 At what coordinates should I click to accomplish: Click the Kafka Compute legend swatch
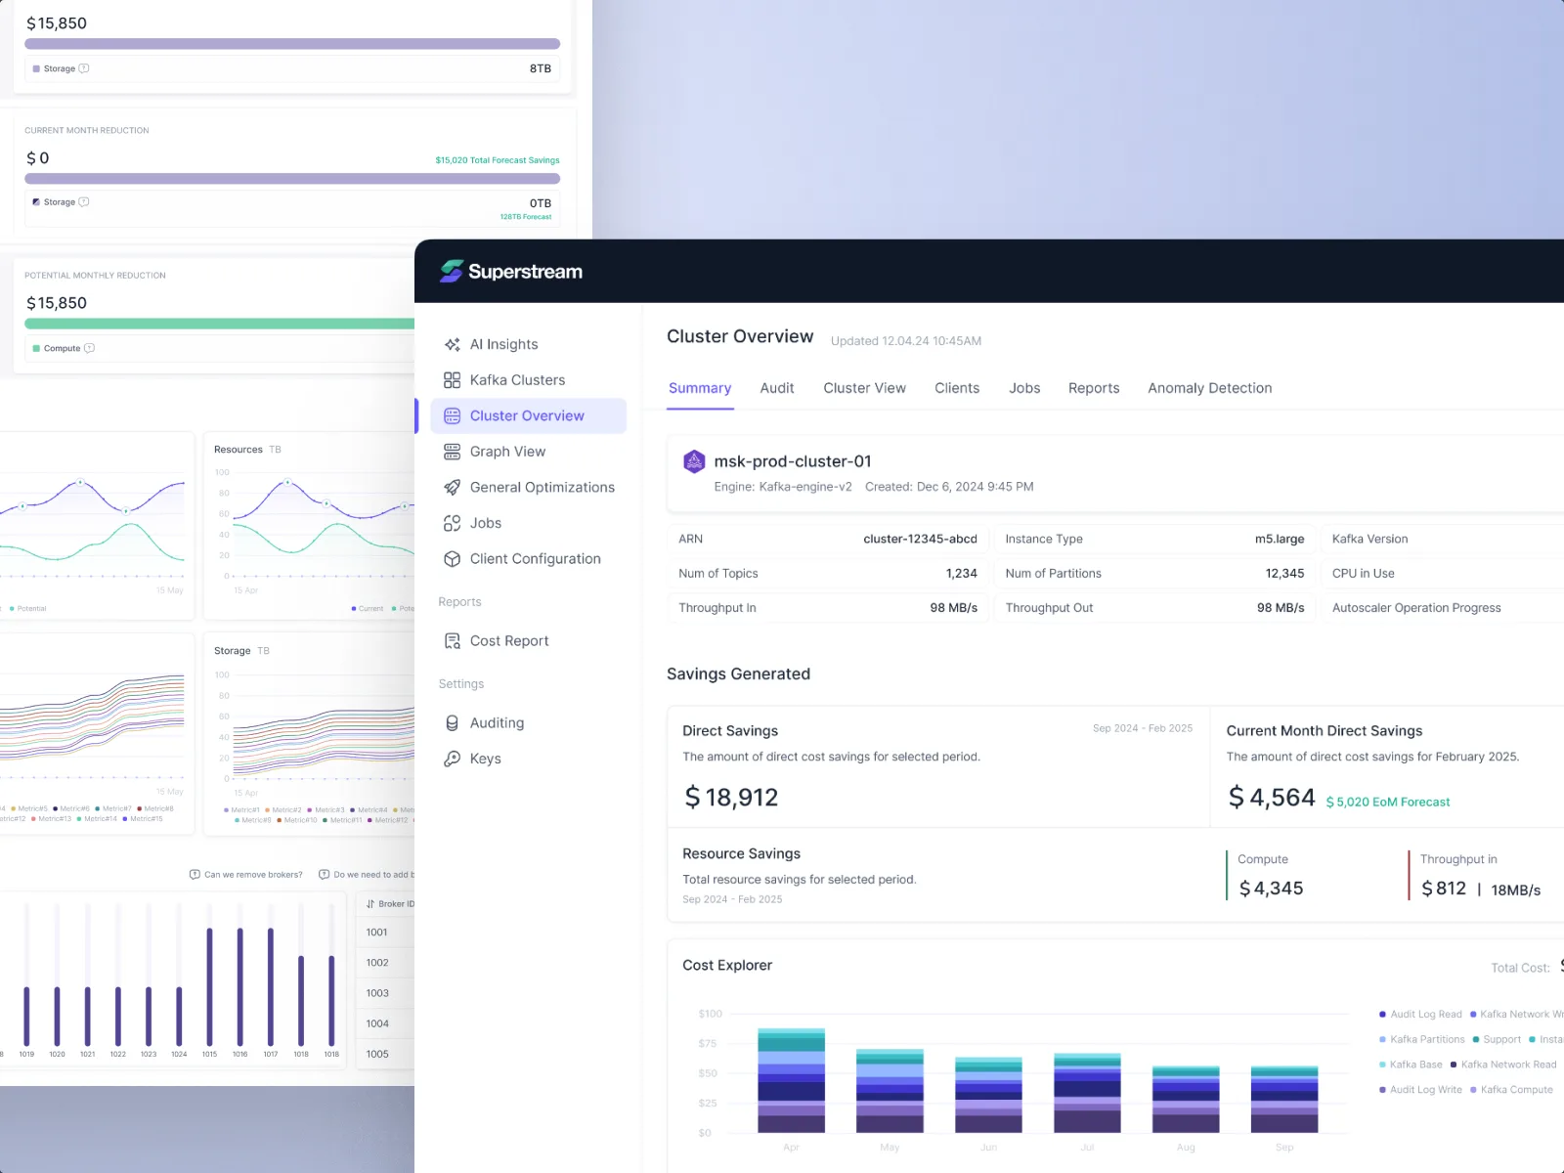coord(1473,1090)
